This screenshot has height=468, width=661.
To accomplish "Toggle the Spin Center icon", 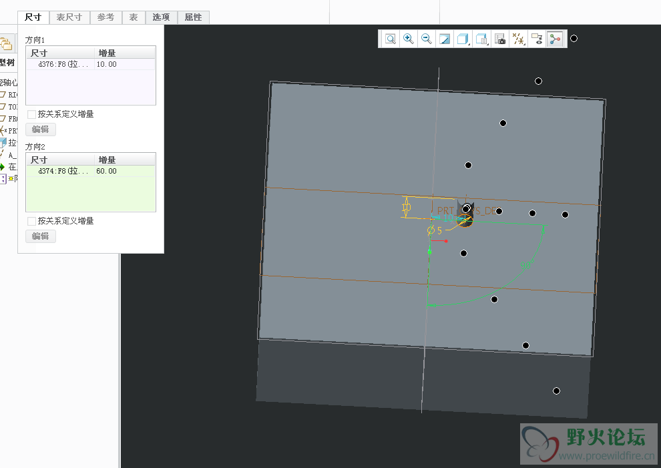I will pos(555,39).
